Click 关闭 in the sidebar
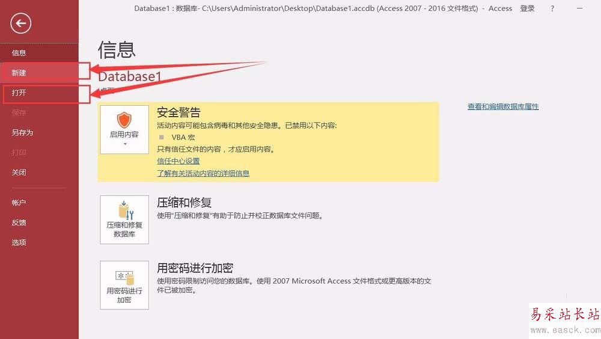601x339 pixels. pyautogui.click(x=39, y=173)
